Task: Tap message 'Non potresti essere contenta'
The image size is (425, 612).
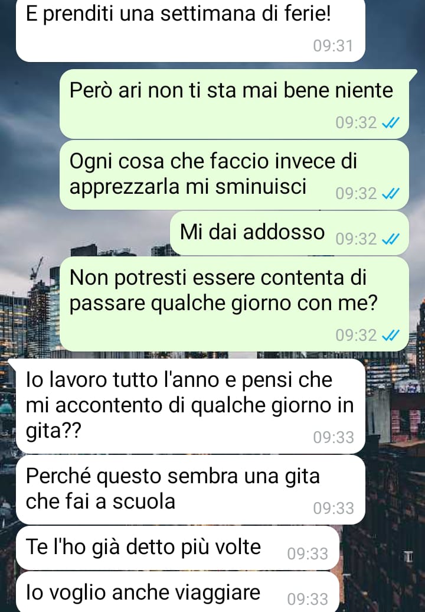Action: coord(234,304)
